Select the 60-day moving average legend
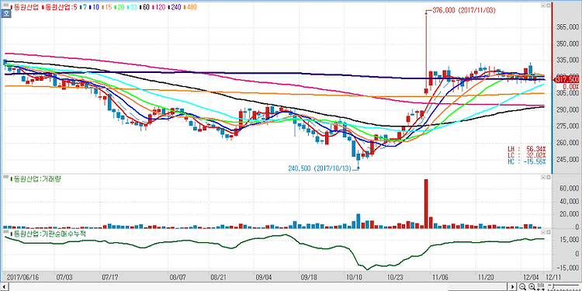This screenshot has width=582, height=291. (144, 7)
